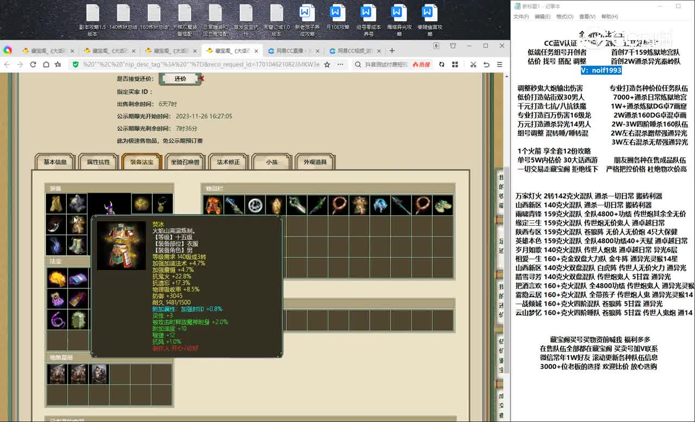695x422 pixels.
Task: Reload the browser page
Action: tap(33, 65)
